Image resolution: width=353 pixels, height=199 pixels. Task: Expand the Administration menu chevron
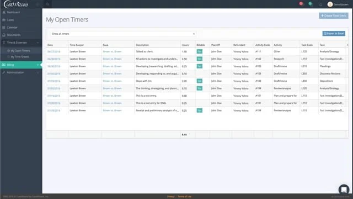38,72
